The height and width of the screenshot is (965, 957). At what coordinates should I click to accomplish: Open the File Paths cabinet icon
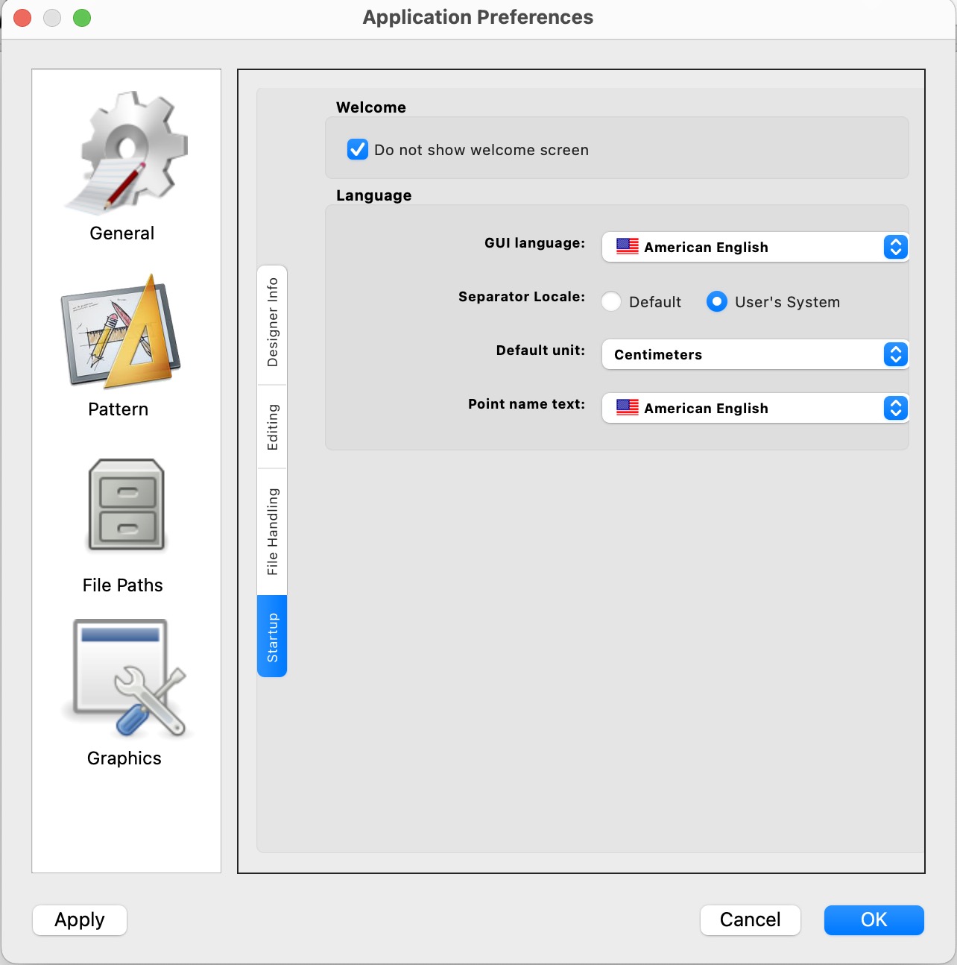tap(126, 506)
